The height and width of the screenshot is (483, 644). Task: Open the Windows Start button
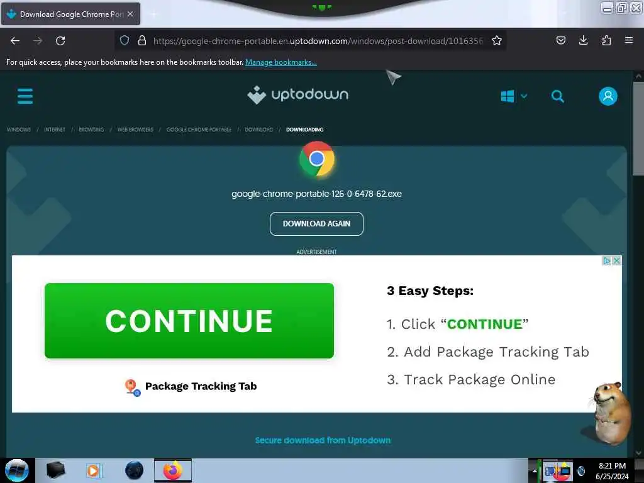[x=16, y=470]
